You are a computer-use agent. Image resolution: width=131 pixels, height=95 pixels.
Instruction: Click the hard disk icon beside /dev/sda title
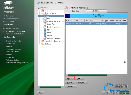[66, 8]
